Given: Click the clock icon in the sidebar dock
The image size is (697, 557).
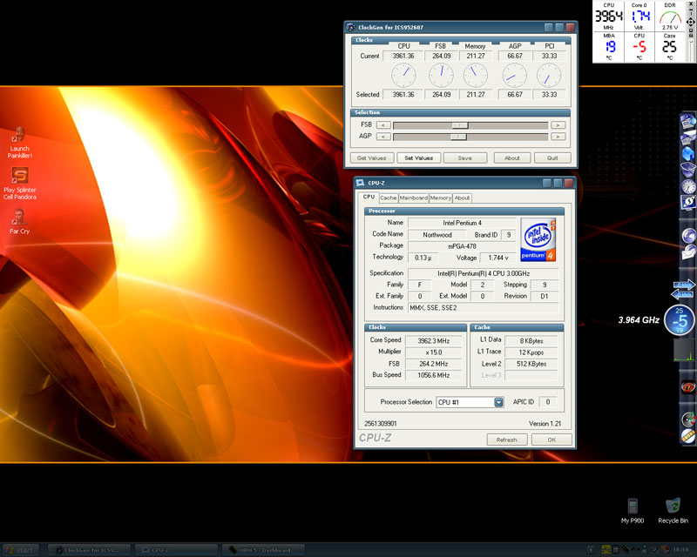Looking at the screenshot, I should [688, 186].
